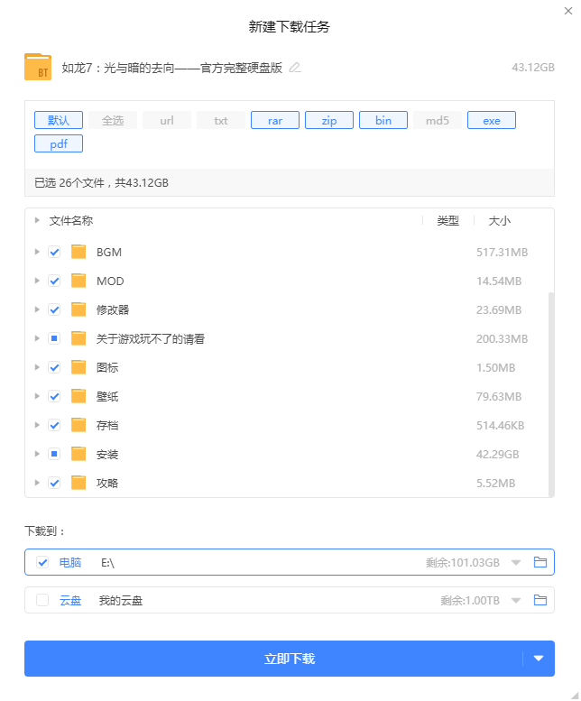Viewport: 581px width, 701px height.
Task: Click the 壁纸 folder icon
Action: tap(78, 396)
